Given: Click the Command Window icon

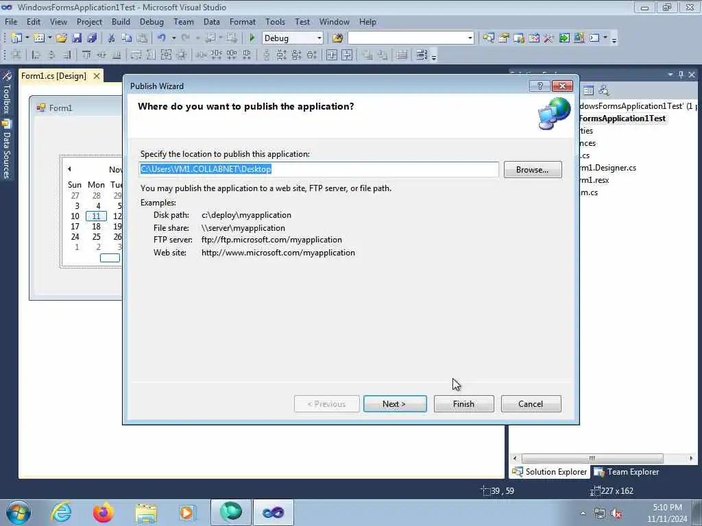Looking at the screenshot, I should pyautogui.click(x=594, y=38).
